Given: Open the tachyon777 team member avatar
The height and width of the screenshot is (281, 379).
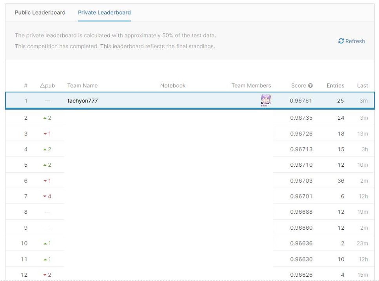Looking at the screenshot, I should click(266, 100).
